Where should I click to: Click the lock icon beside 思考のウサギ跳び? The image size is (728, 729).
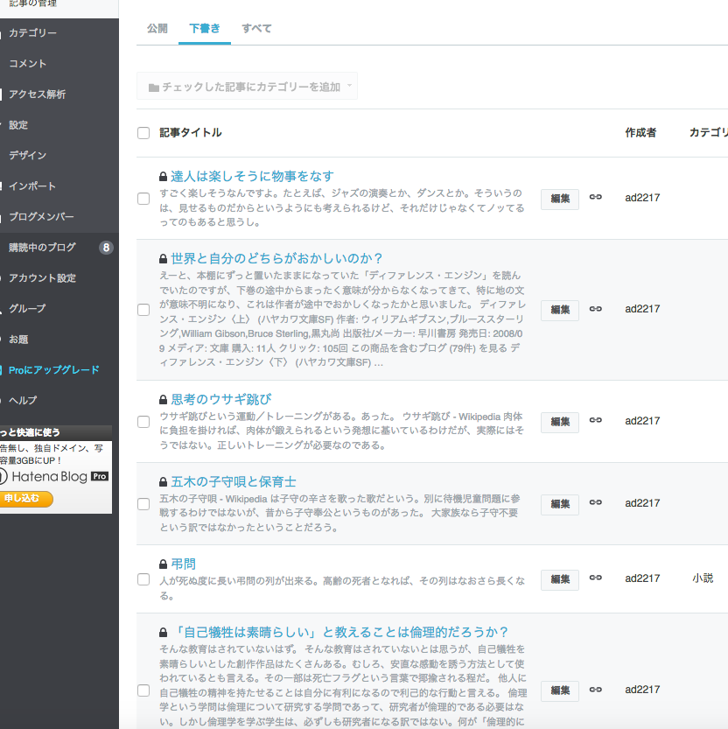(x=163, y=400)
